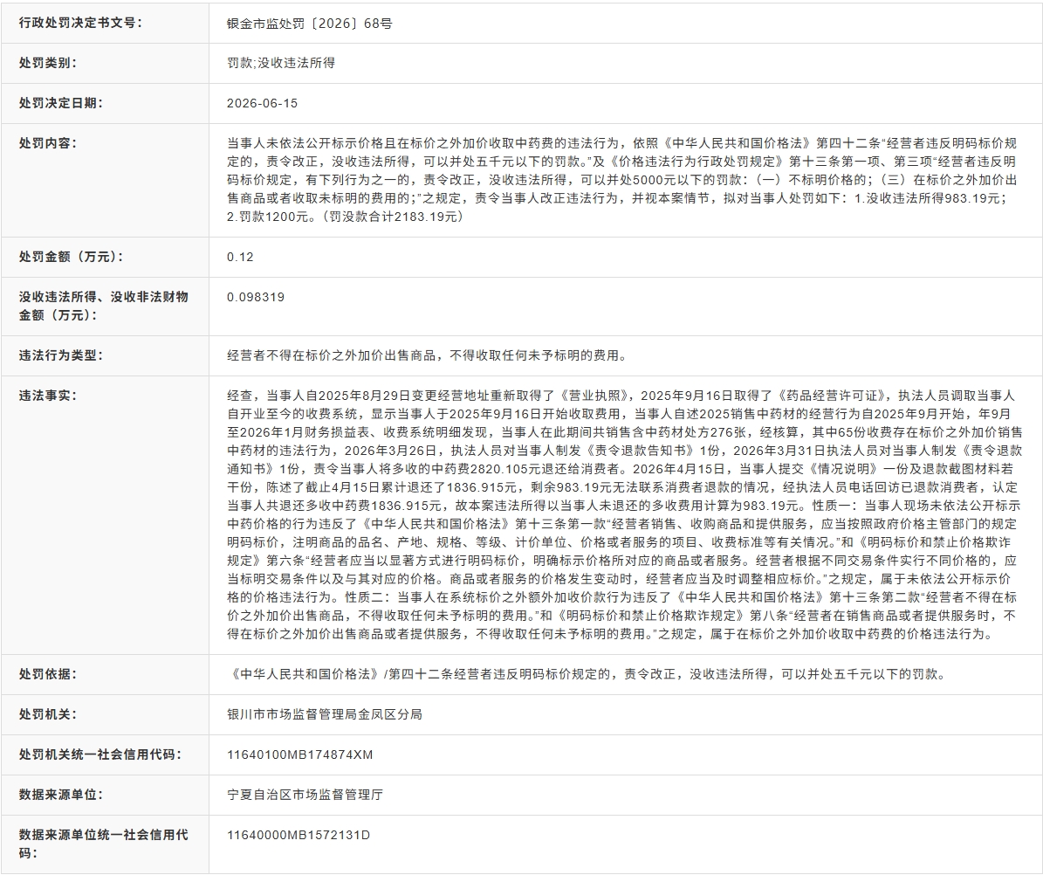This screenshot has height=875, width=1043.
Task: Click the 处罚类别 row label
Action: [48, 63]
